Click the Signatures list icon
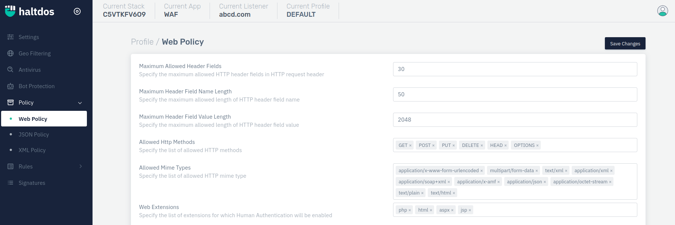 [x=10, y=183]
